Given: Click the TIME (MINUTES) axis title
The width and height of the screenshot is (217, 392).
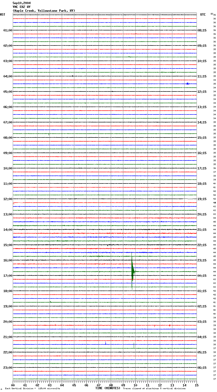Looking at the screenshot, I should (x=108, y=388).
